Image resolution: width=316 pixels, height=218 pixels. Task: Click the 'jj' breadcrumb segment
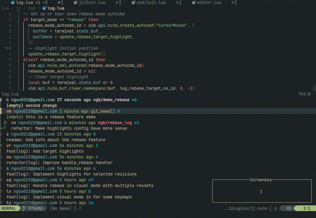click(x=18, y=8)
